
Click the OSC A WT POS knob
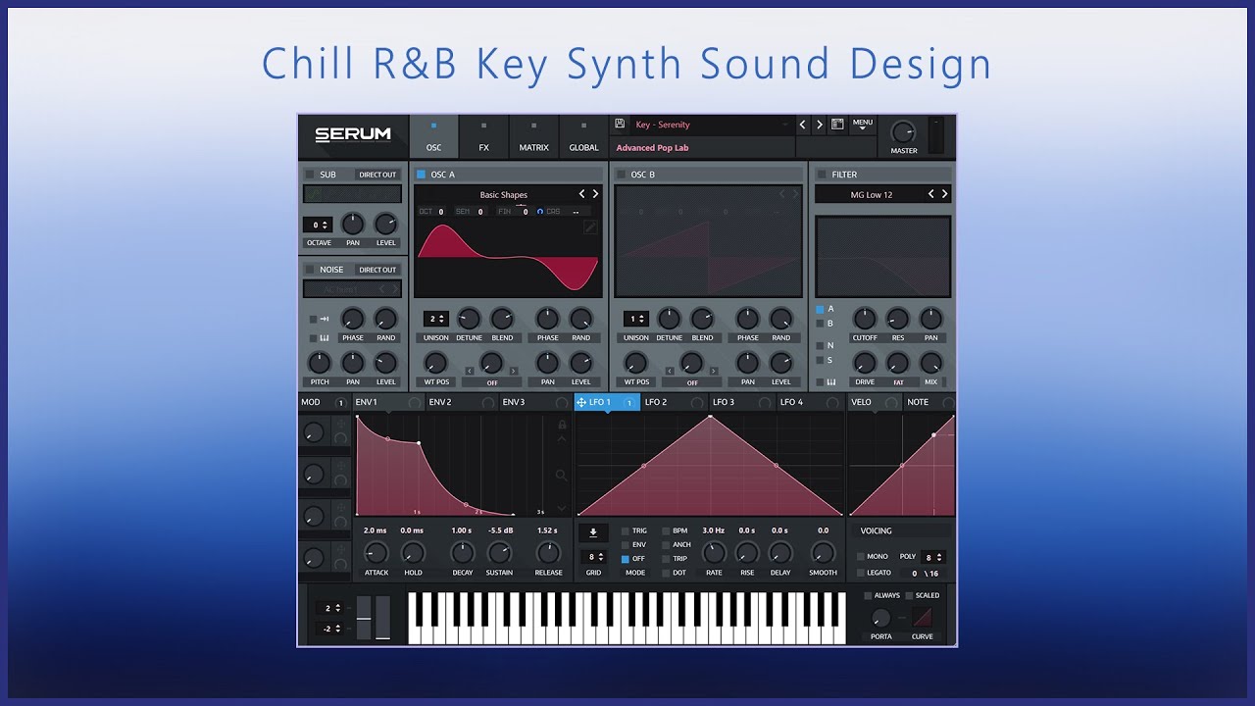tap(435, 363)
